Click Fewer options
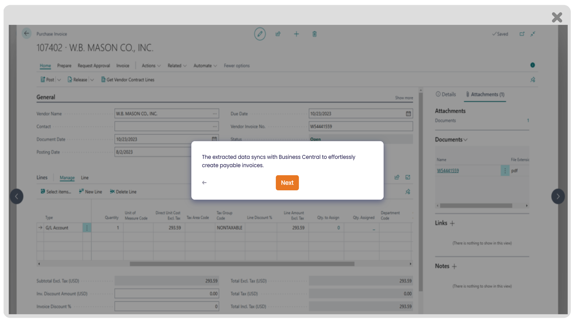The height and width of the screenshot is (323, 574). [236, 65]
